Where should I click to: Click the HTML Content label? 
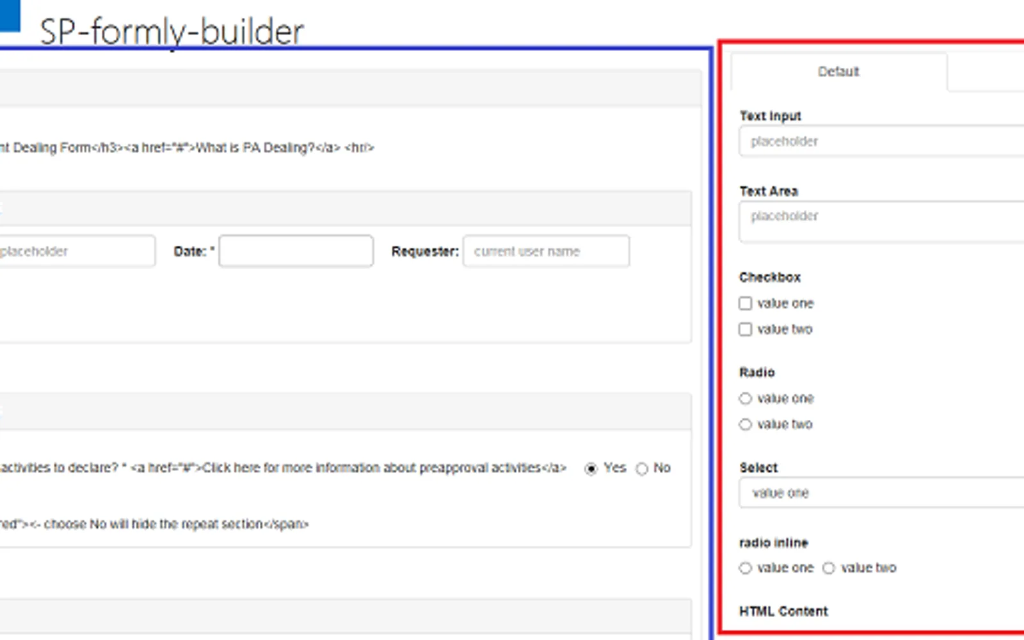coord(783,611)
